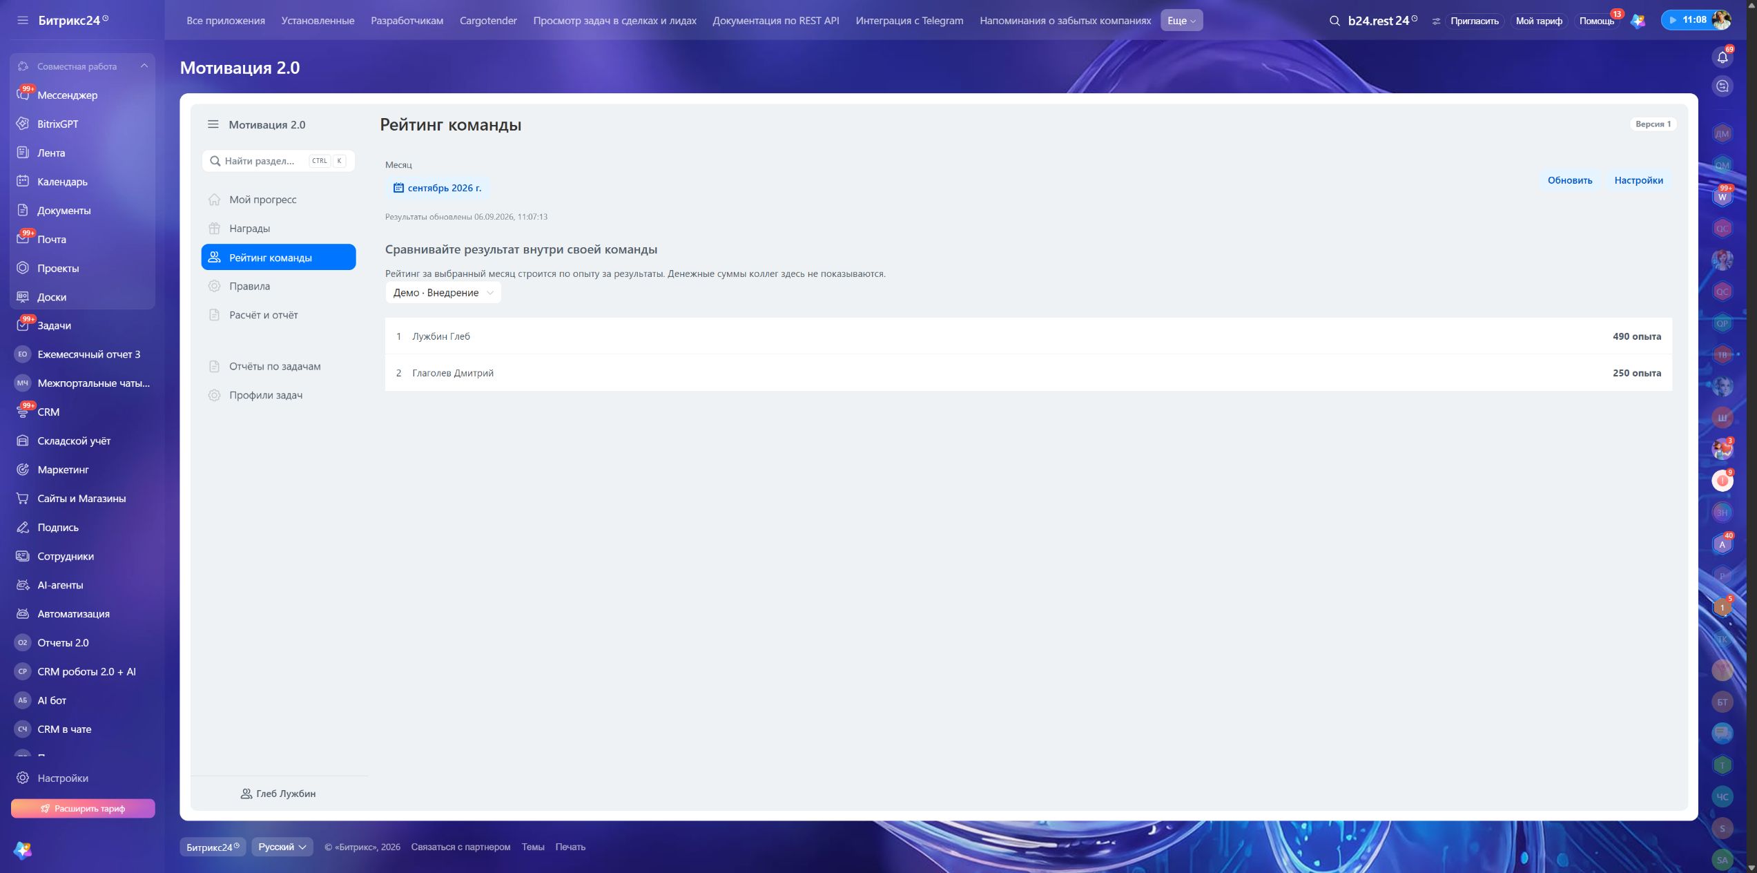This screenshot has width=1757, height=873.
Task: Open Маркетинг section
Action: pyautogui.click(x=63, y=470)
